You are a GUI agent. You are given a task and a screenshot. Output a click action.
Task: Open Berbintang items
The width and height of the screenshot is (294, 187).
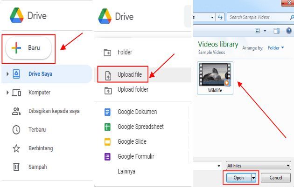click(41, 148)
